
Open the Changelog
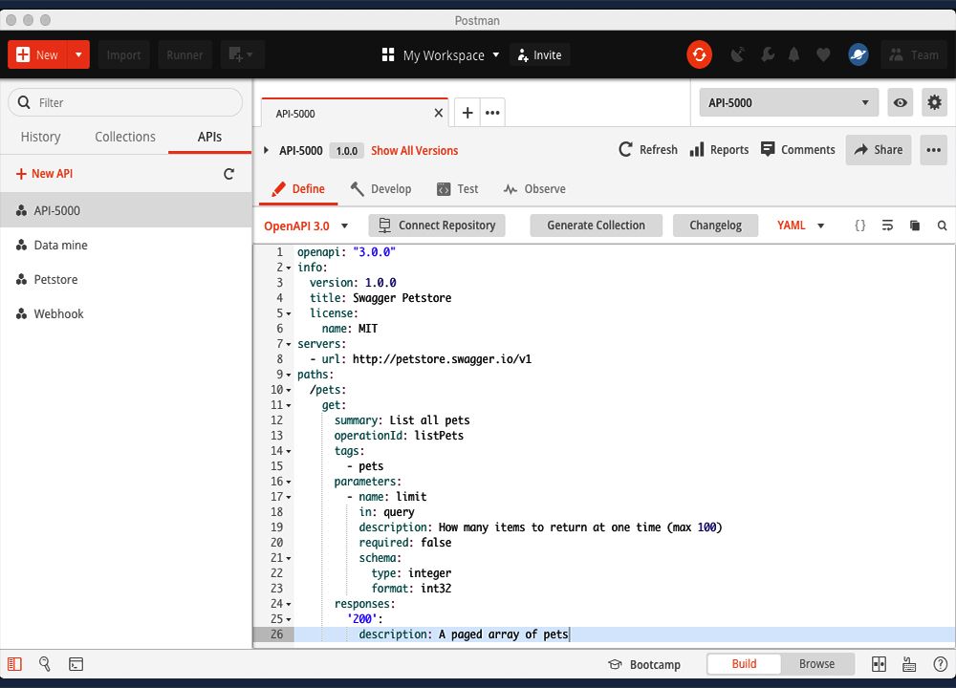coord(715,226)
